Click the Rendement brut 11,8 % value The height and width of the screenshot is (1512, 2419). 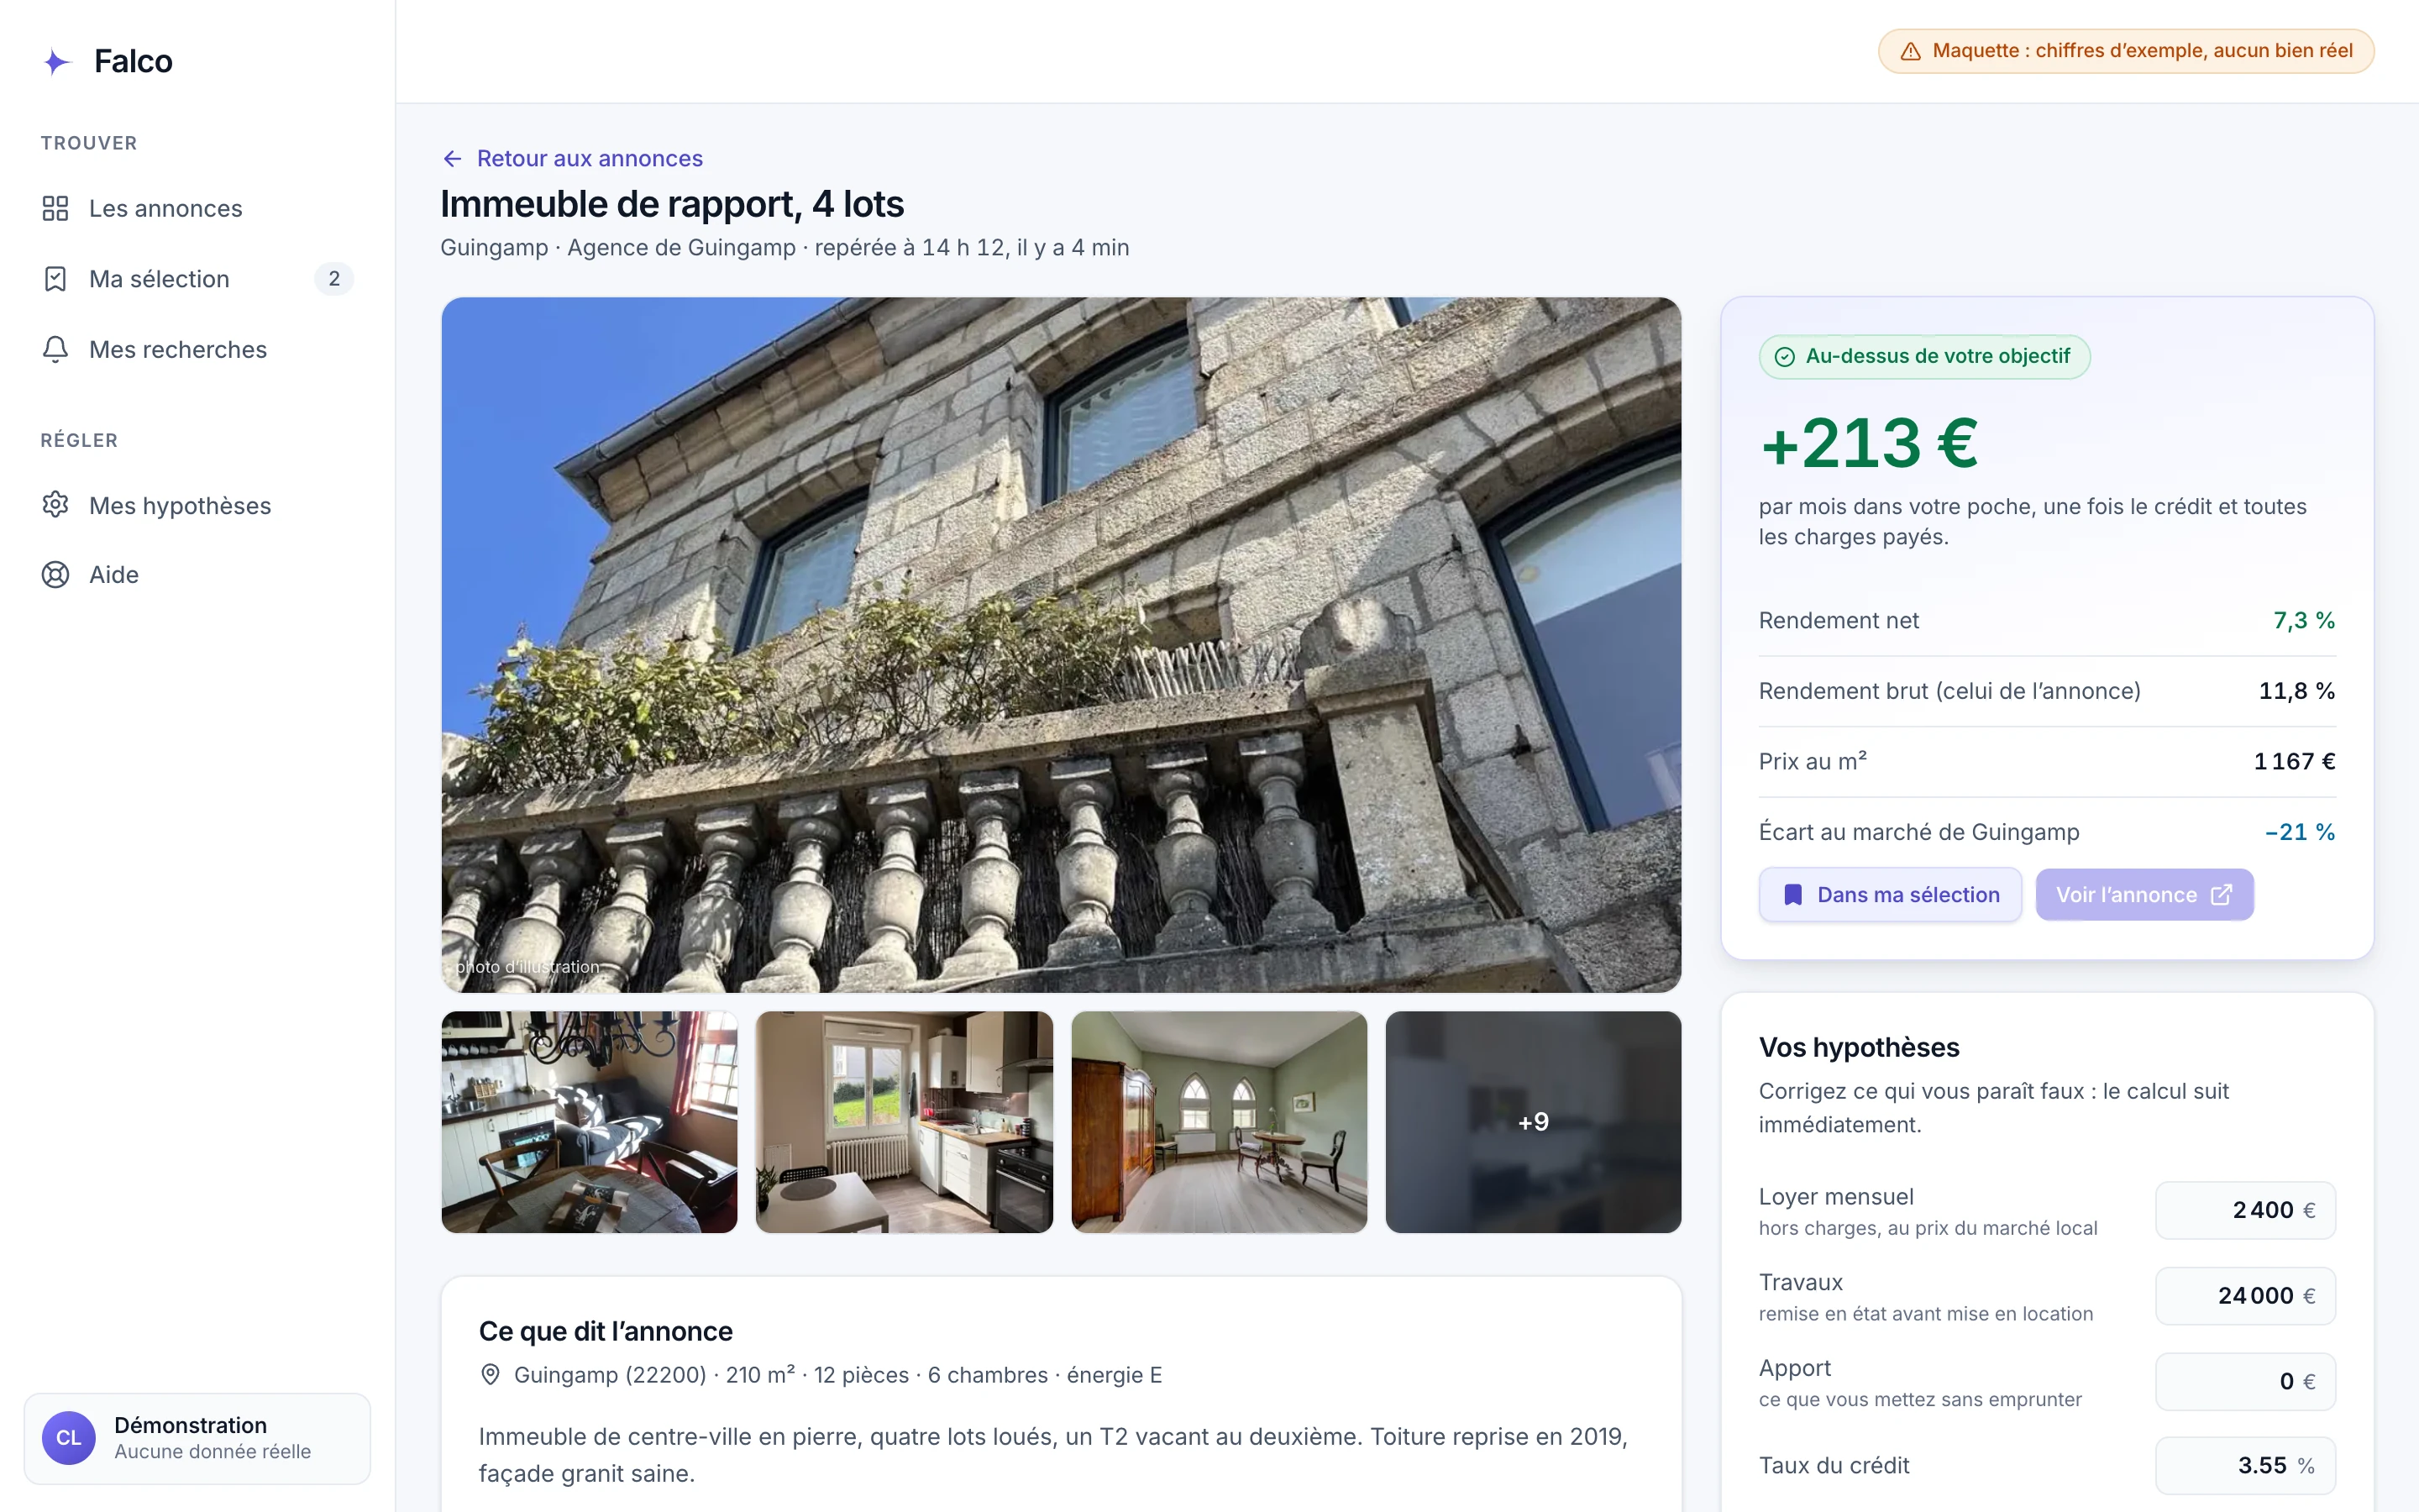click(x=2297, y=691)
